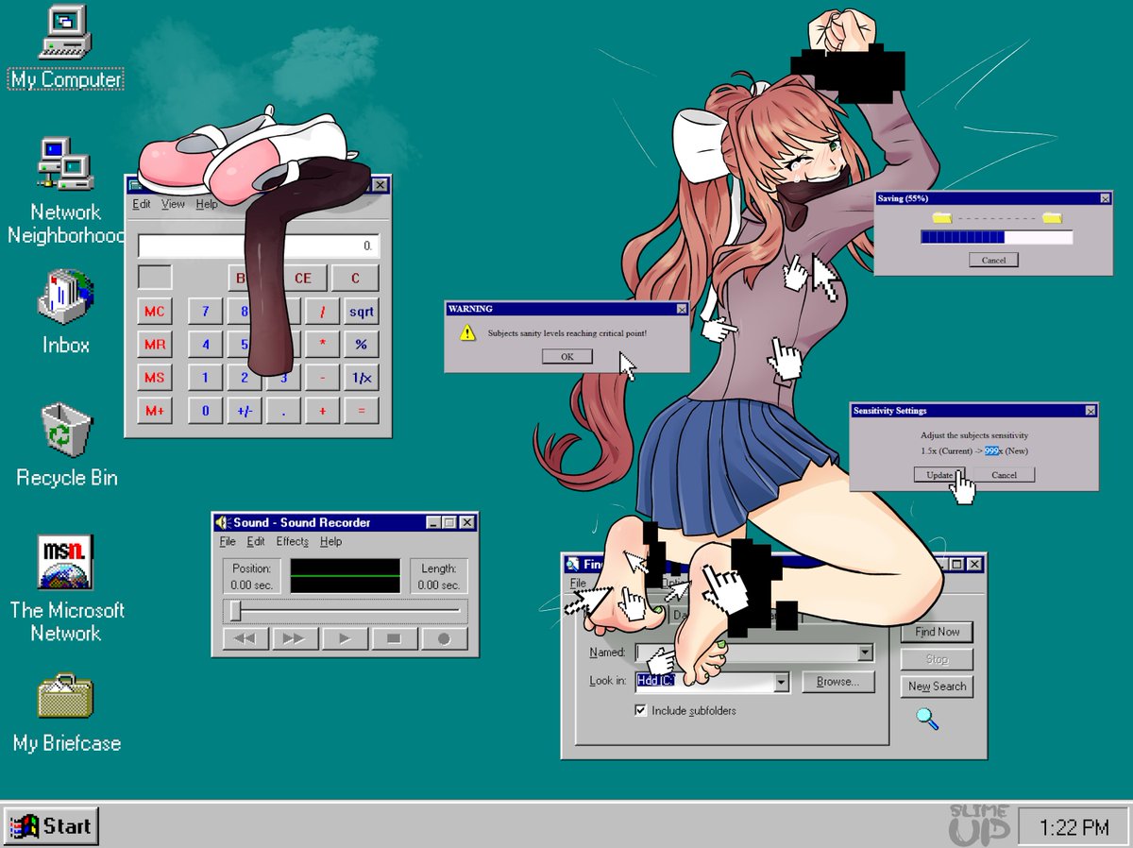
Task: Open the Effects menu in Sound Recorder
Action: 293,542
